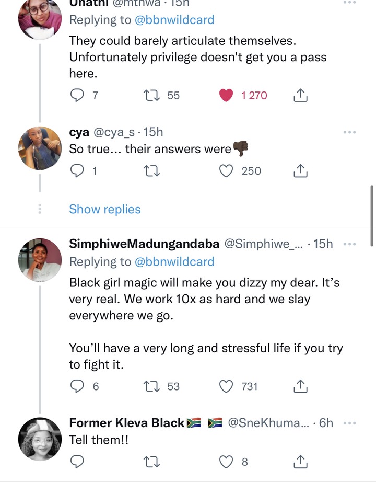Reply to Simphiwe's tweet with 6 comments
The width and height of the screenshot is (376, 482).
click(77, 386)
